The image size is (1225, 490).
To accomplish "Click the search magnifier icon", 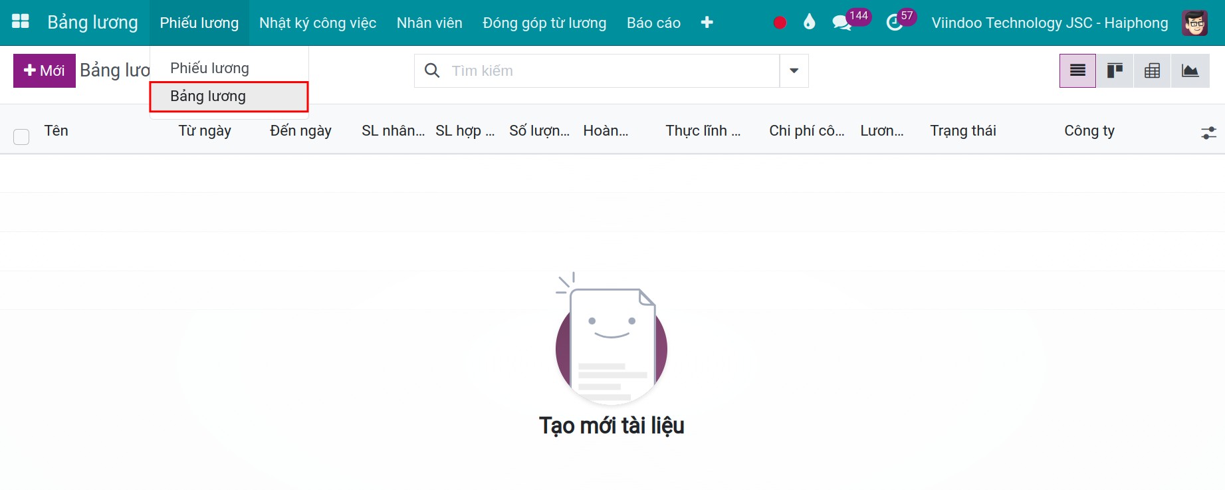I will coord(432,70).
